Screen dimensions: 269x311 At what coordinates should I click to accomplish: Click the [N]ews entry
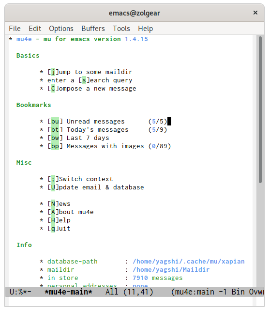tap(59, 204)
